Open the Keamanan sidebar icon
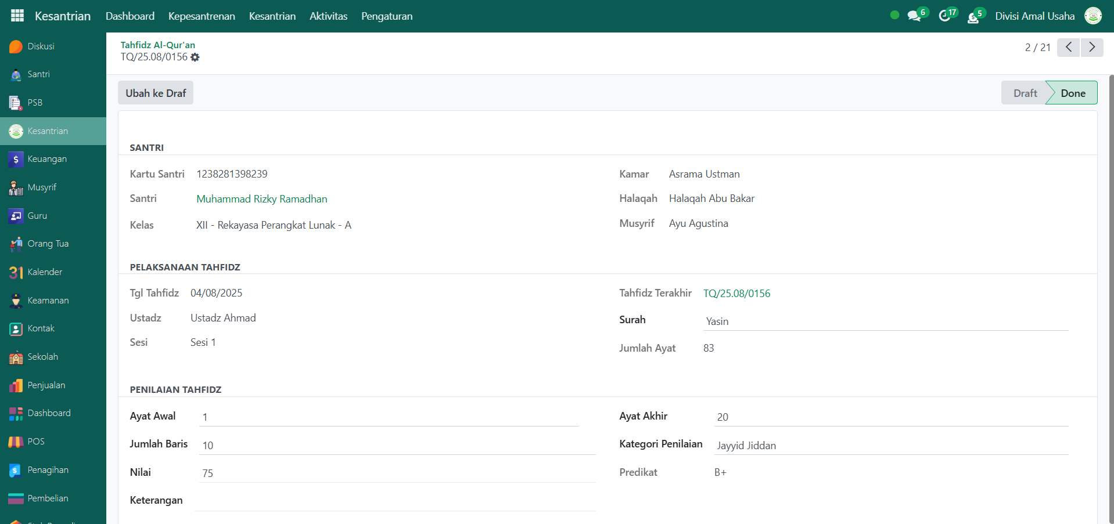Viewport: 1114px width, 524px height. click(16, 301)
